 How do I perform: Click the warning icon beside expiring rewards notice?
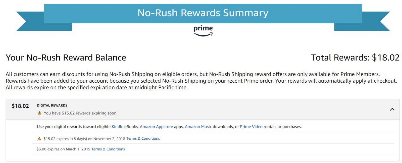[x=39, y=113]
